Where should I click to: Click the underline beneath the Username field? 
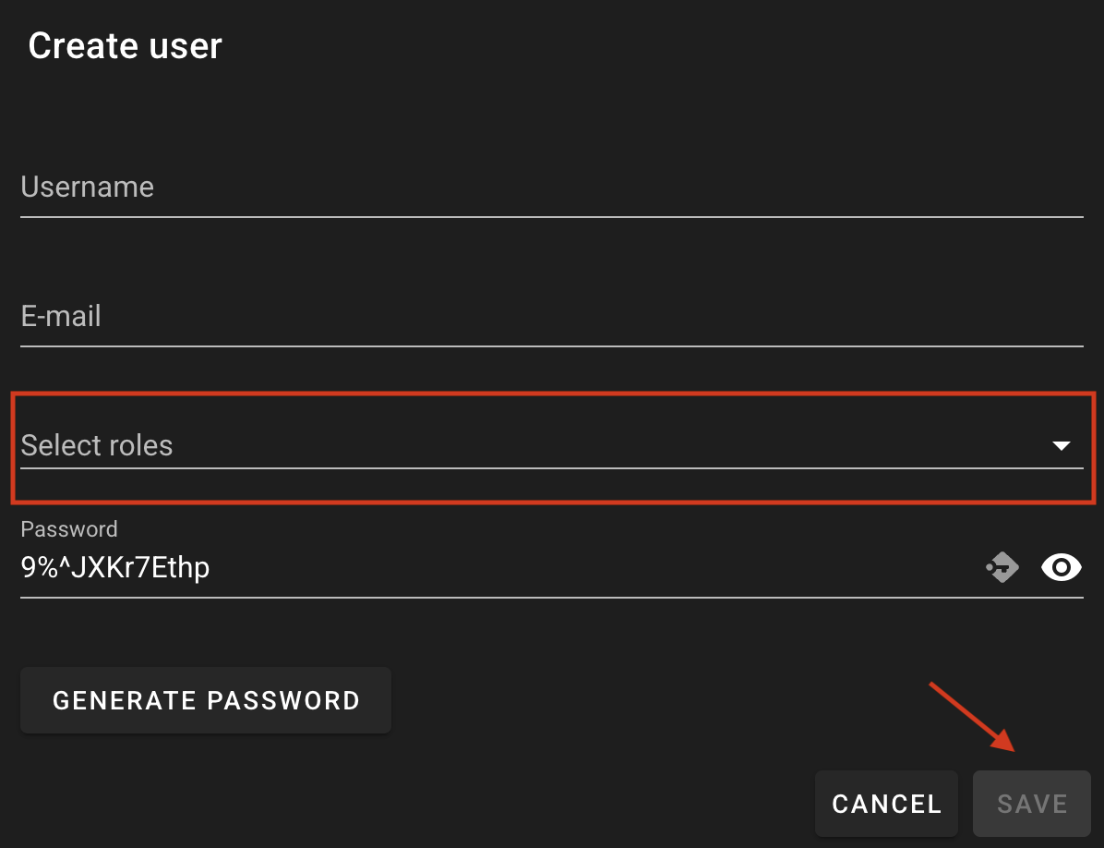pos(552,217)
